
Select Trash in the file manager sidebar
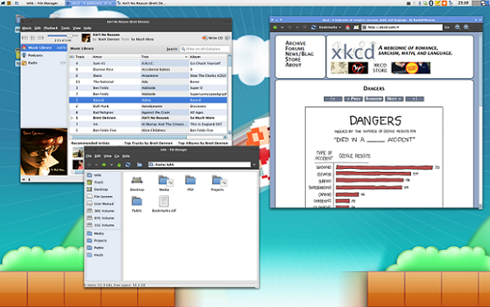[103, 182]
